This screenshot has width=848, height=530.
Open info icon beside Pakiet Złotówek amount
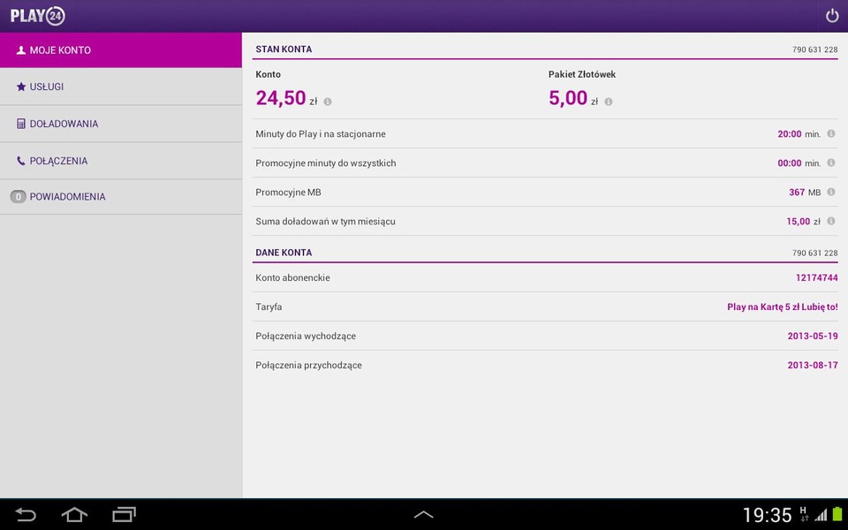[x=609, y=102]
